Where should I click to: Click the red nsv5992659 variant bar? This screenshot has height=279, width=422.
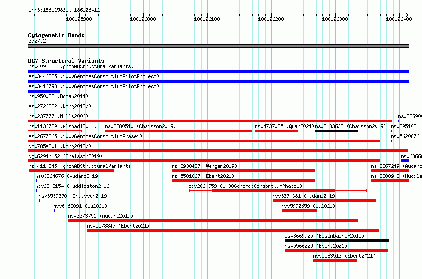tap(299, 211)
